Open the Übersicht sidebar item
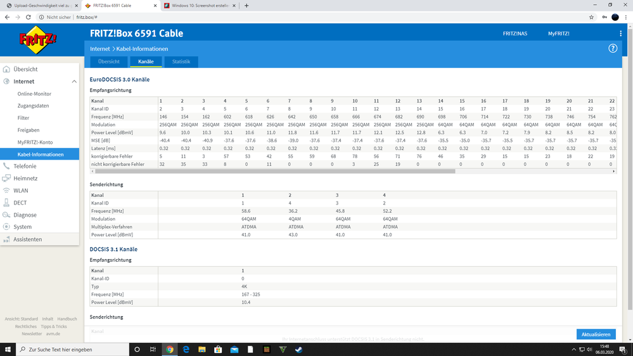Screen dimensions: 633x356 coord(39,69)
